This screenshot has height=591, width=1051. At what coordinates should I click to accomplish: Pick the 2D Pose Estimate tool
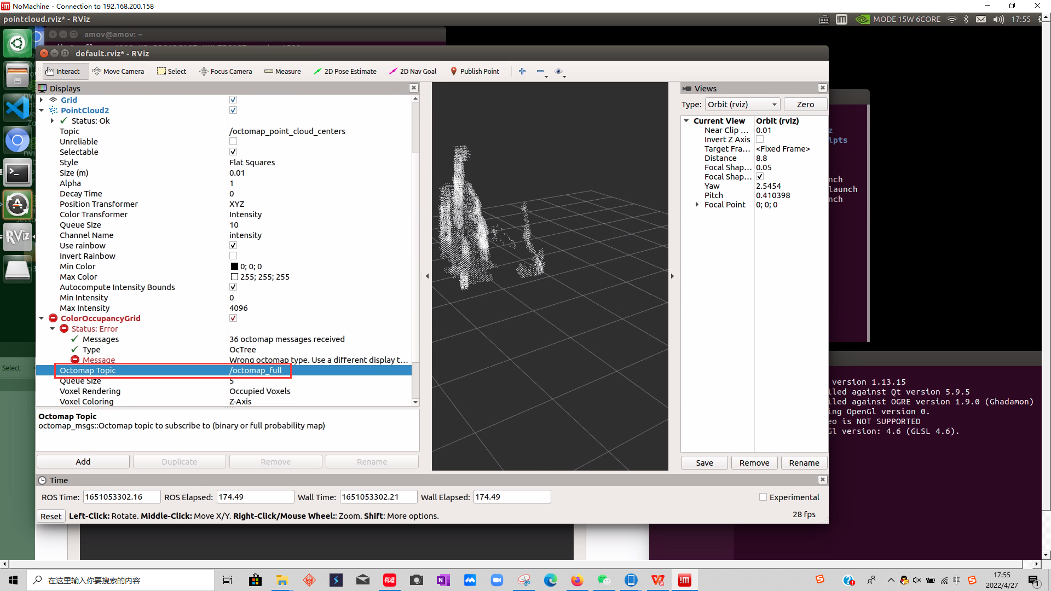pyautogui.click(x=345, y=71)
